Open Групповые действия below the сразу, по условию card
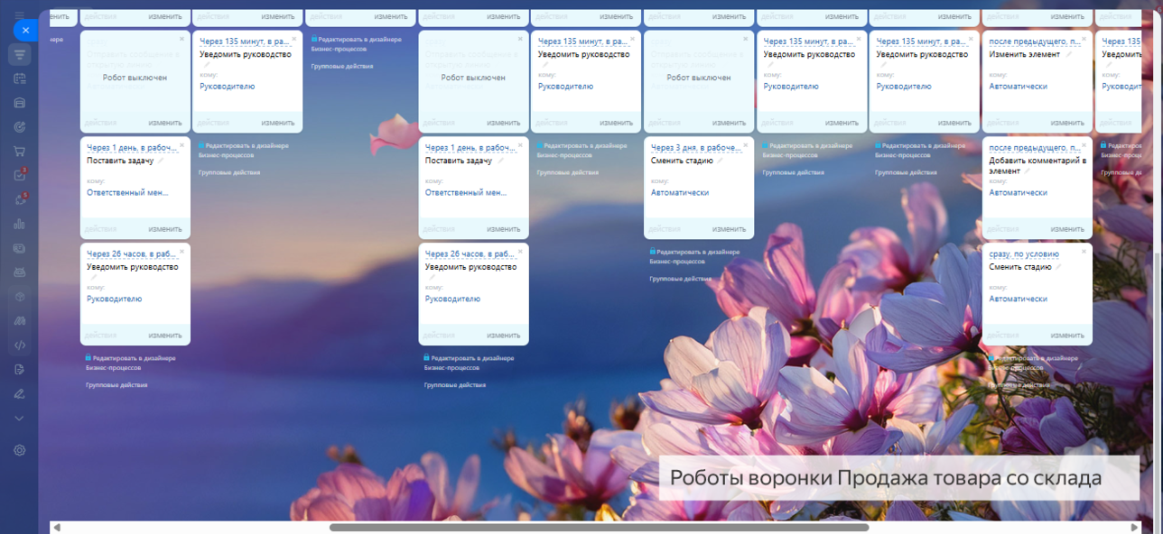 pyautogui.click(x=1019, y=385)
